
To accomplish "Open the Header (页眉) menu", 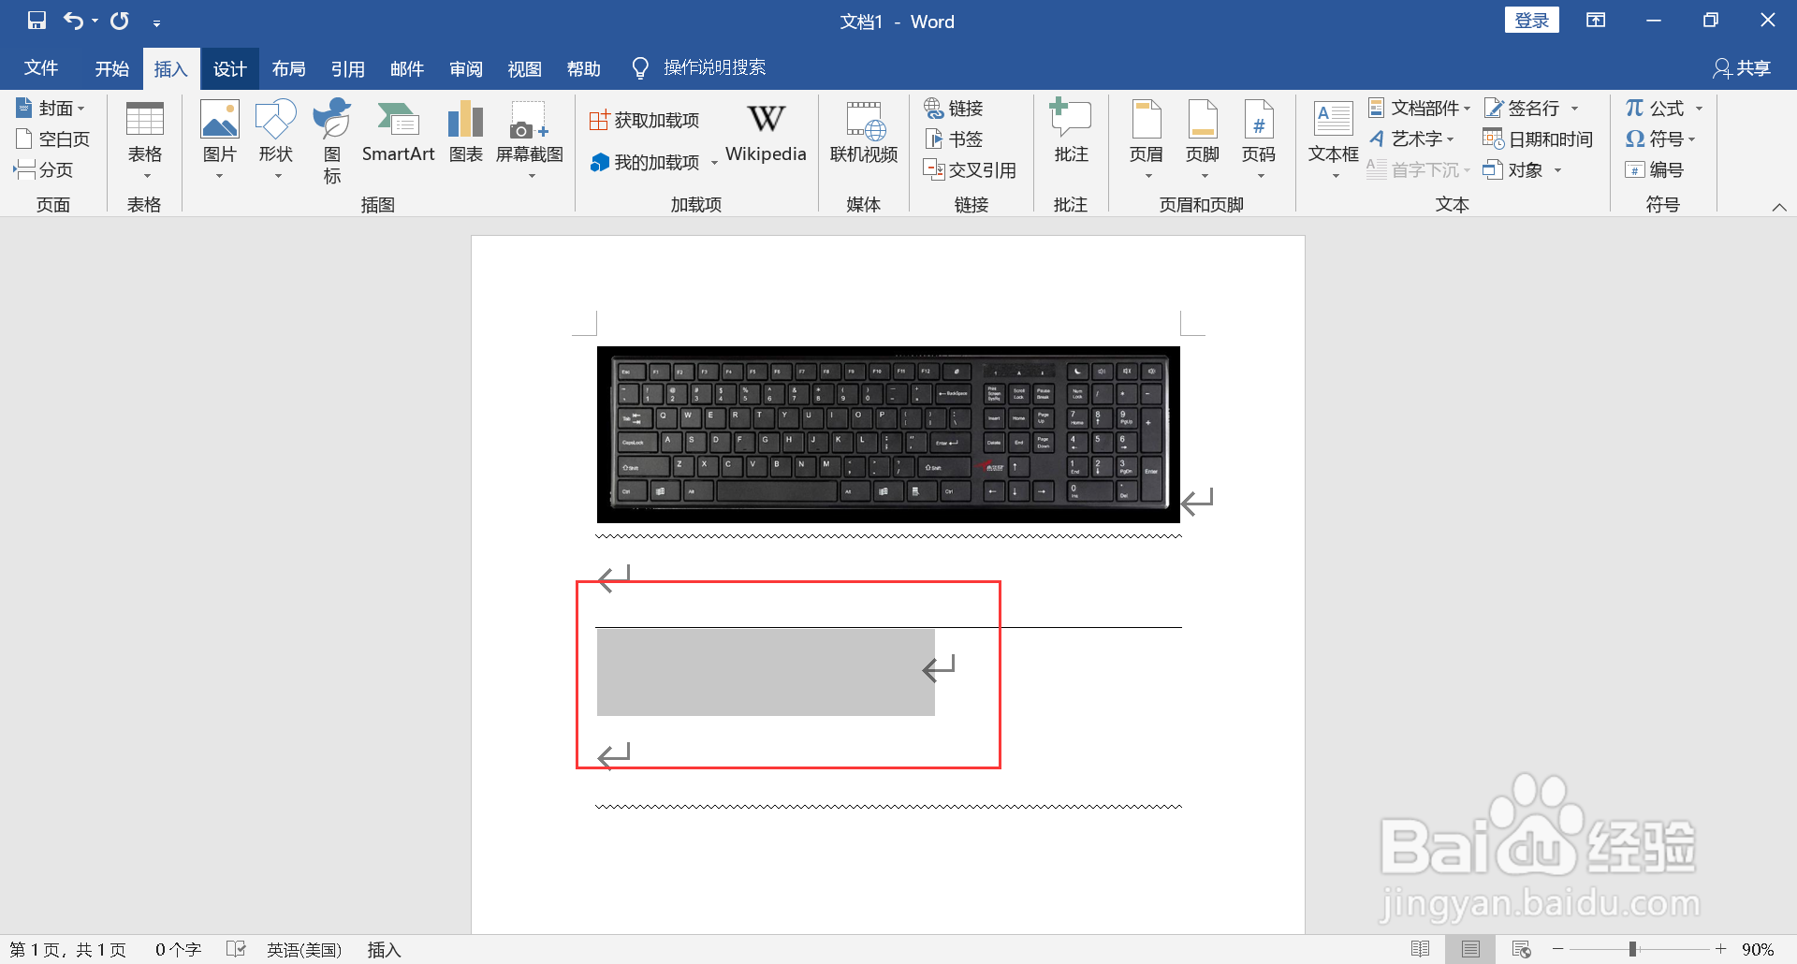I will [x=1147, y=140].
